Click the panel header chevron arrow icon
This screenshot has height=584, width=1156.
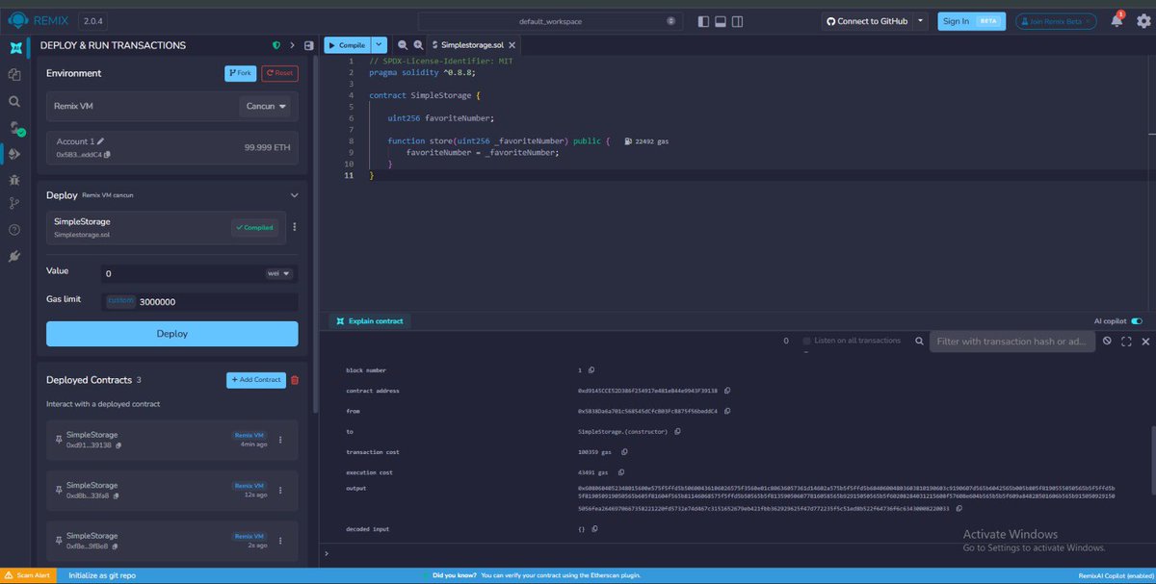(292, 45)
